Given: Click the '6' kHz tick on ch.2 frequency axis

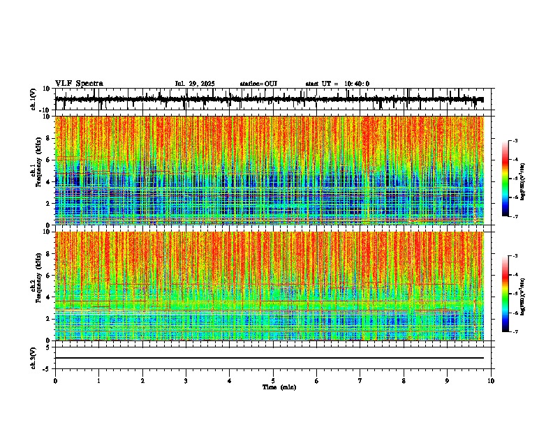Looking at the screenshot, I should 48,276.
